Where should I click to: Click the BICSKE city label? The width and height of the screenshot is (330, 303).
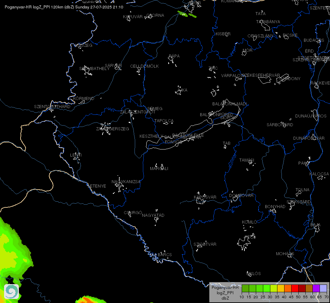(x=290, y=35)
